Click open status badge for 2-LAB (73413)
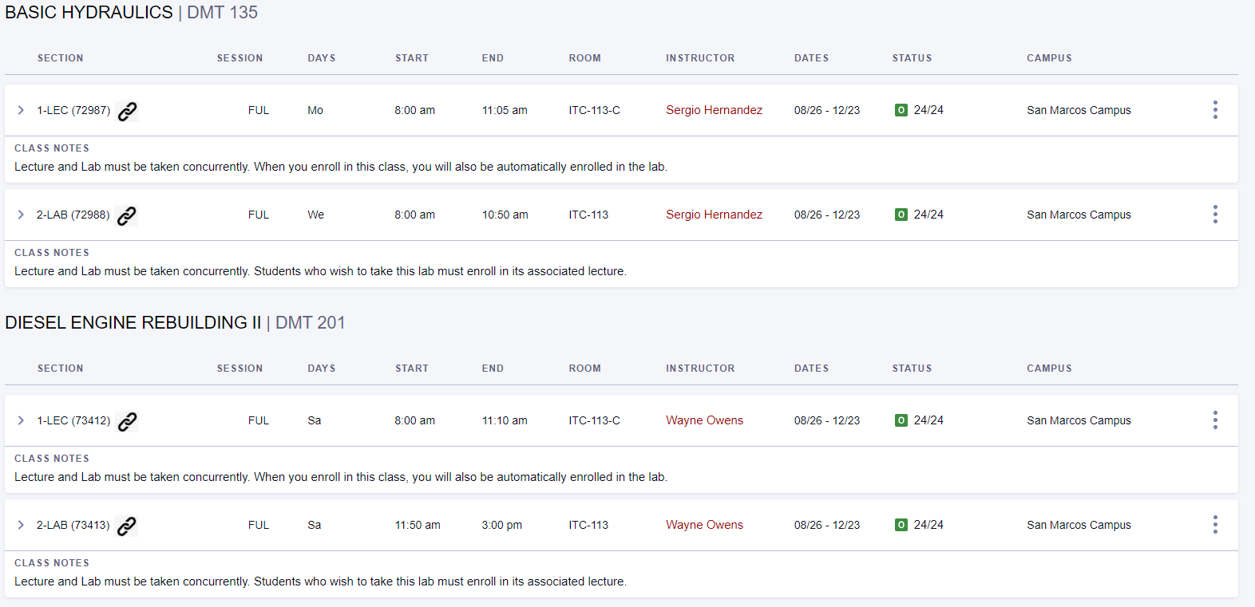 pos(901,525)
